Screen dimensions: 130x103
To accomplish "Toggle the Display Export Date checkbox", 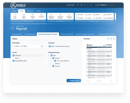I will [x=13, y=61].
